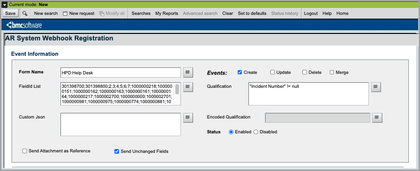The height and width of the screenshot is (171, 420).
Task: Open the FieldId List editor icon button
Action: (x=188, y=87)
